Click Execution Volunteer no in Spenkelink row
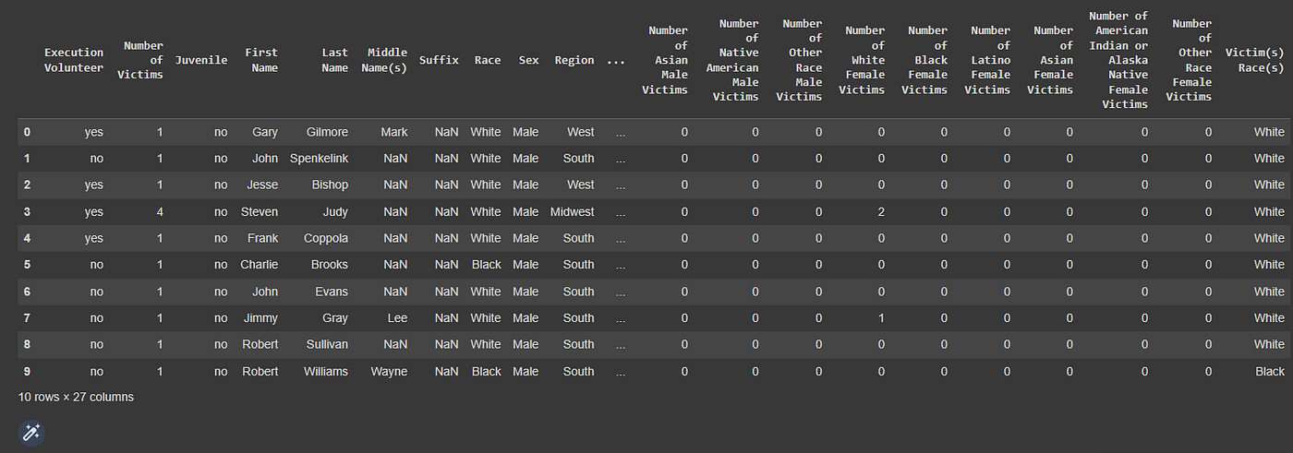Viewport: 1293px width, 453px height. (97, 159)
